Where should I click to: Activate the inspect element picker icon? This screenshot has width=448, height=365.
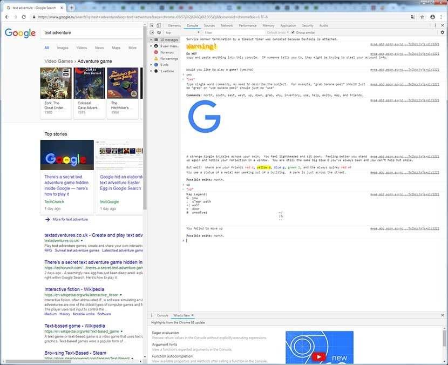pyautogui.click(x=152, y=25)
